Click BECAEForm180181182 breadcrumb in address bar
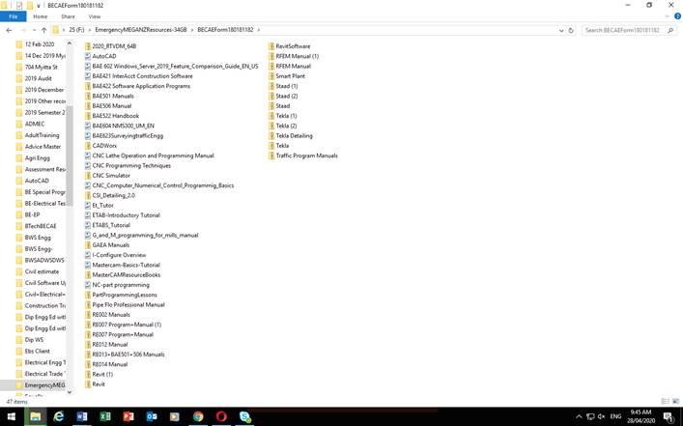This screenshot has width=683, height=426. pyautogui.click(x=225, y=30)
